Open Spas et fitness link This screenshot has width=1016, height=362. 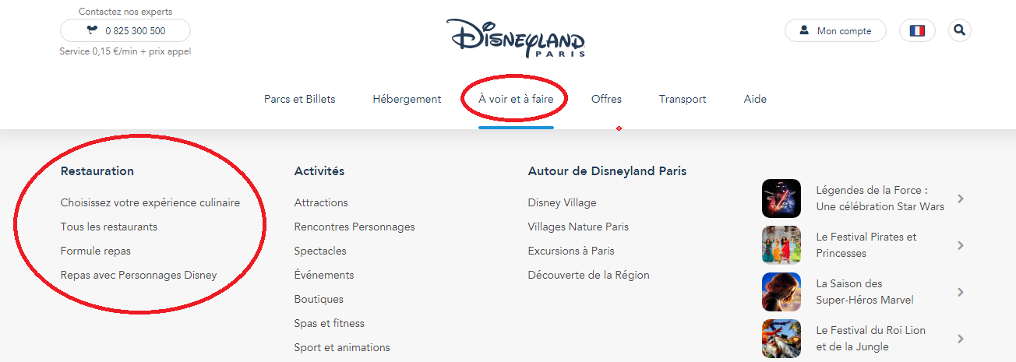[330, 323]
